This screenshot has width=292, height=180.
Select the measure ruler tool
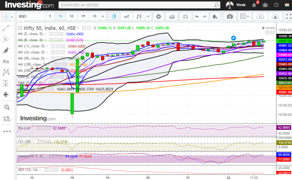tap(7, 118)
